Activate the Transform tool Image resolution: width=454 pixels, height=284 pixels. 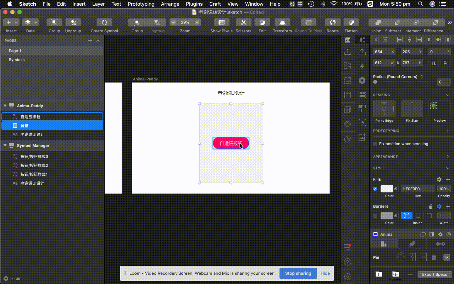tap(282, 22)
